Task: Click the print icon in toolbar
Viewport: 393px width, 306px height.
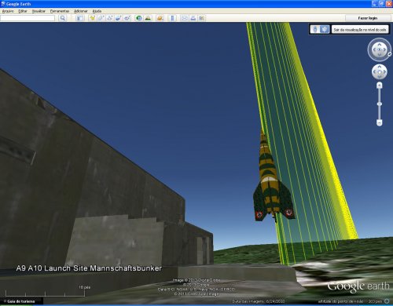Action: tap(193, 18)
